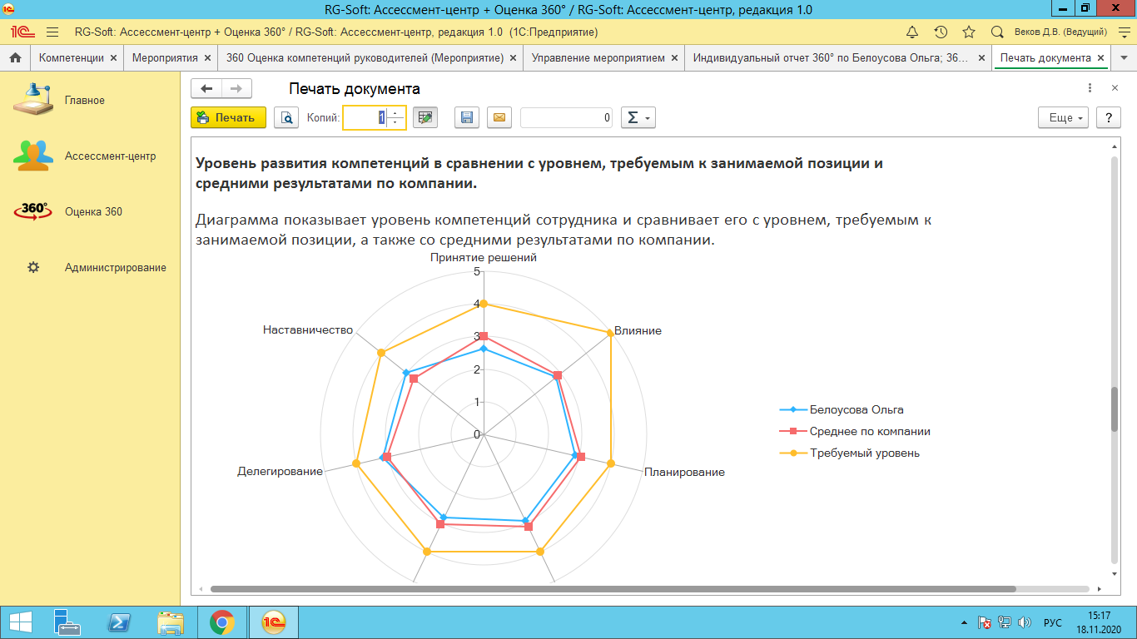Click the sum value field showing 0
This screenshot has width=1137, height=639.
[566, 117]
